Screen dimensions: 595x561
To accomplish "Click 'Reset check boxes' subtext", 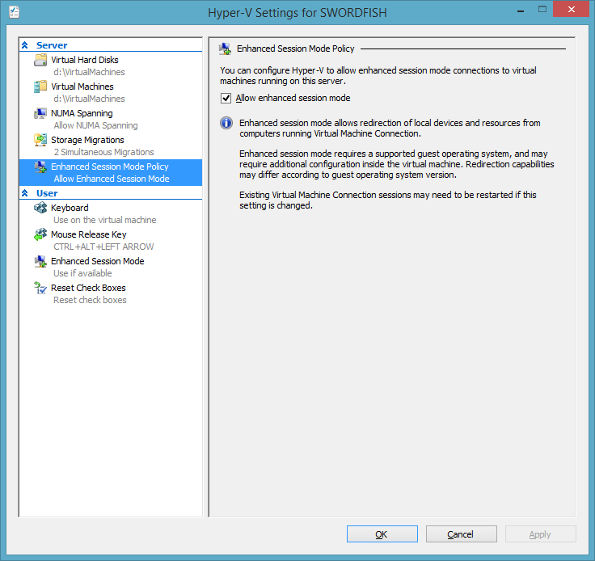I will tap(90, 300).
